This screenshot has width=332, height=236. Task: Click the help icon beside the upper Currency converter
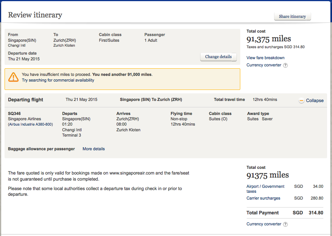pyautogui.click(x=285, y=65)
